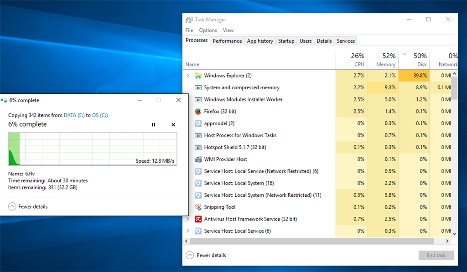Click the Snipping Tool scissors icon

click(198, 207)
